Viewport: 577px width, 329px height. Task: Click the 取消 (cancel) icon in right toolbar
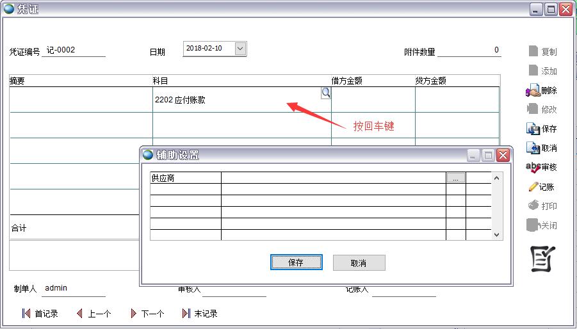click(x=533, y=148)
